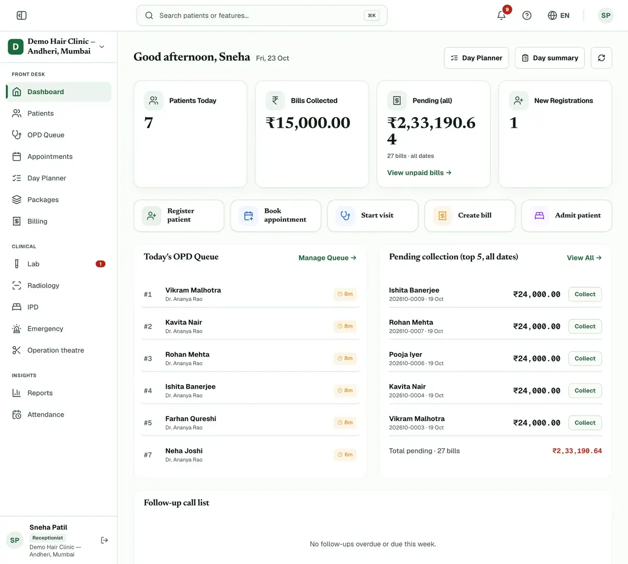Click the Start visit stethoscope icon
This screenshot has height=564, width=628.
345,216
